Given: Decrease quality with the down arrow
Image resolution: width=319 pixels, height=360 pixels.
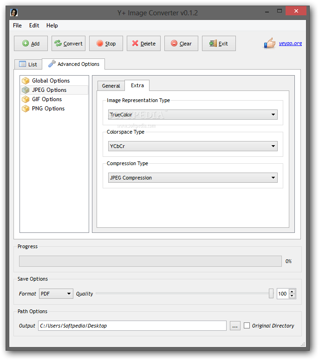Looking at the screenshot, I should (292, 296).
